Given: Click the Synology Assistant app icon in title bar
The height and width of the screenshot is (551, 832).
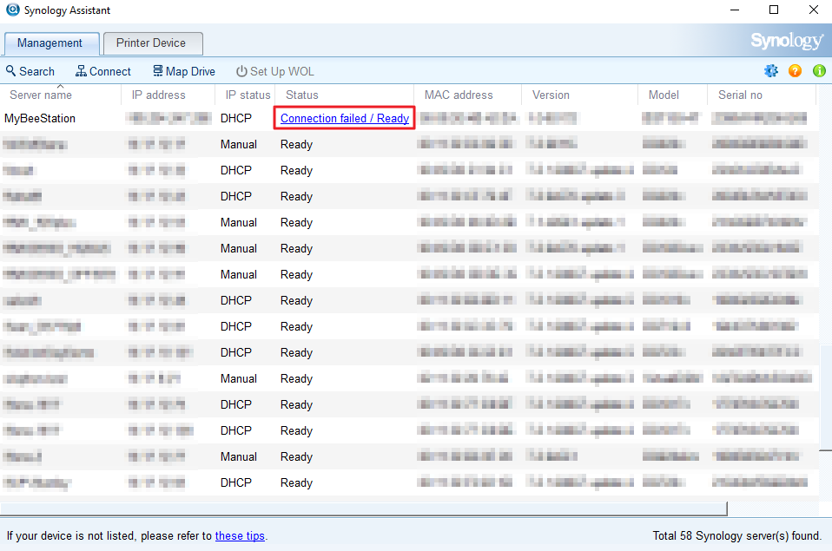Looking at the screenshot, I should (12, 10).
